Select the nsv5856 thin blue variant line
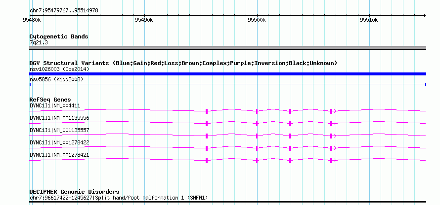Screen dimensions: 440x205 (227, 84)
